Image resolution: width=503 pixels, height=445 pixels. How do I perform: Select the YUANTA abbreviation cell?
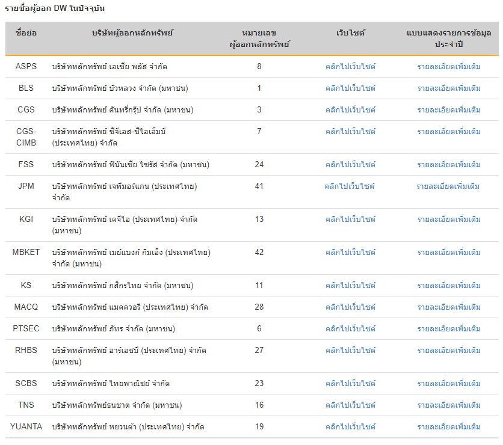coord(26,426)
